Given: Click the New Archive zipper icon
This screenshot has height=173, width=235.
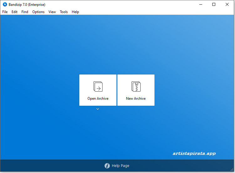Looking at the screenshot, I should [x=136, y=86].
